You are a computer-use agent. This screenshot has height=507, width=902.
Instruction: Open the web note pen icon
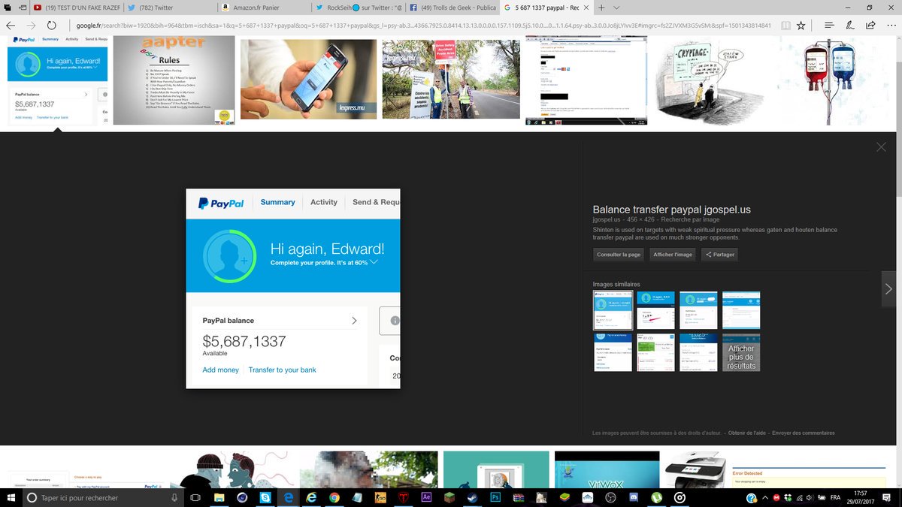pos(849,25)
